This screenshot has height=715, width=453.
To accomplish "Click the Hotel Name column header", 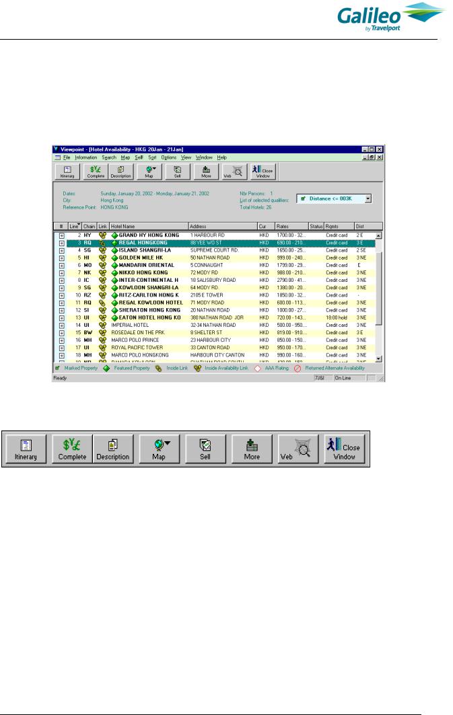I will point(149,226).
